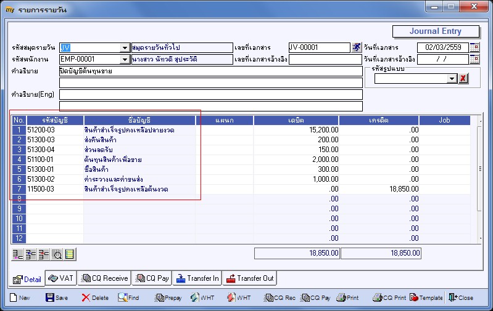Expand the journal code JV dropdown
This screenshot has height=311, width=493.
[x=125, y=47]
